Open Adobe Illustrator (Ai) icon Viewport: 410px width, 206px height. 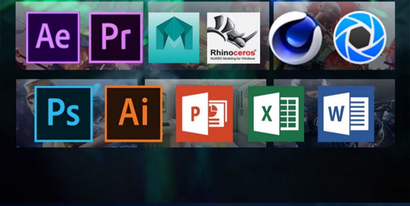click(134, 114)
